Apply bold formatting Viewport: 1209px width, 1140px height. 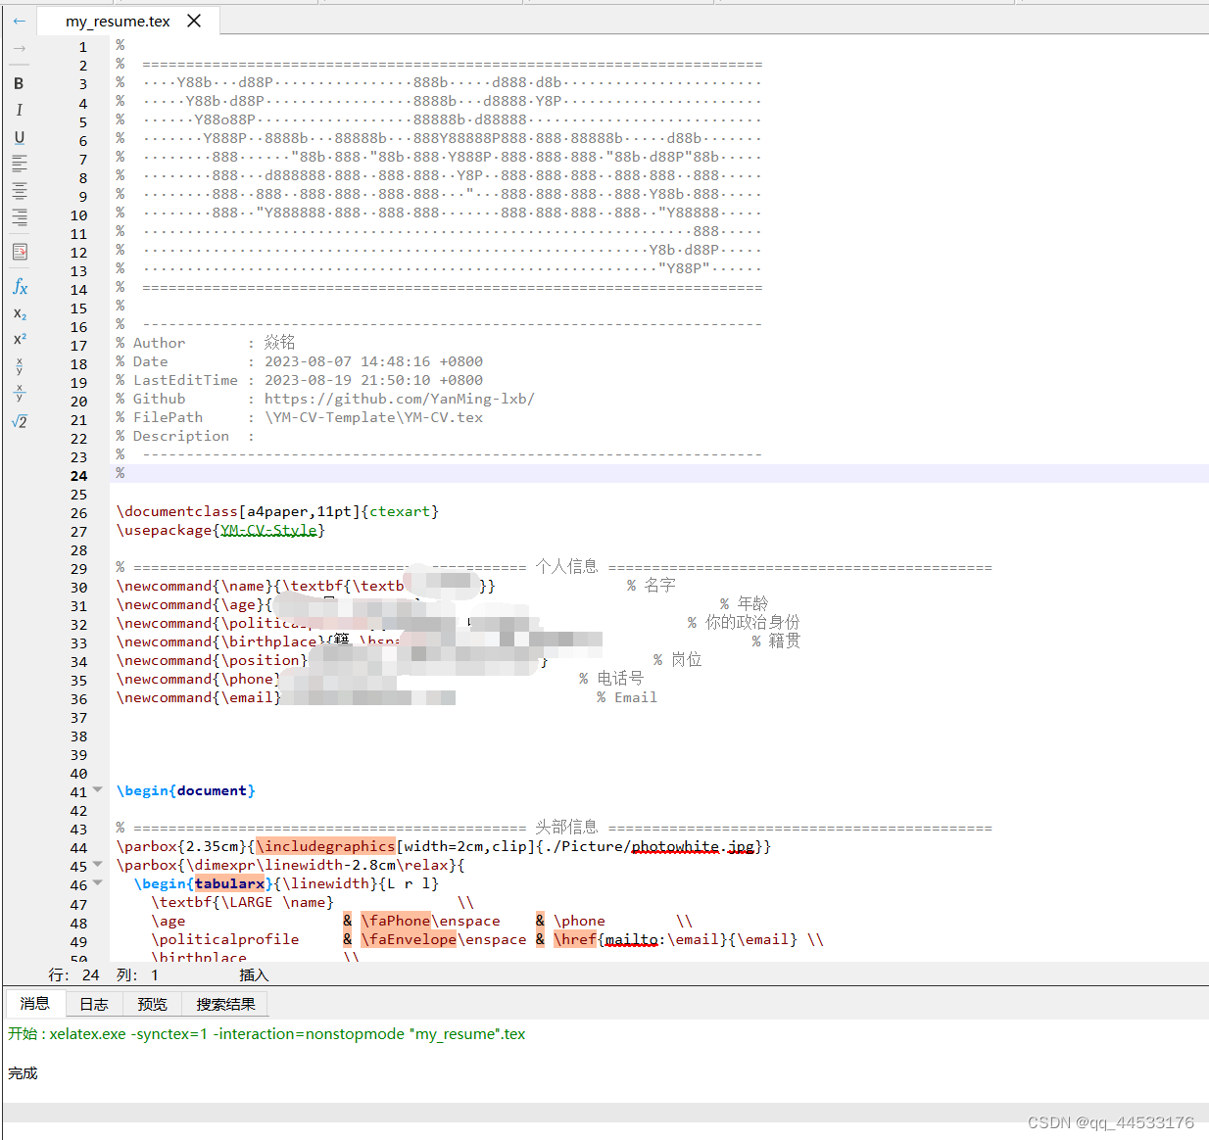[x=18, y=83]
